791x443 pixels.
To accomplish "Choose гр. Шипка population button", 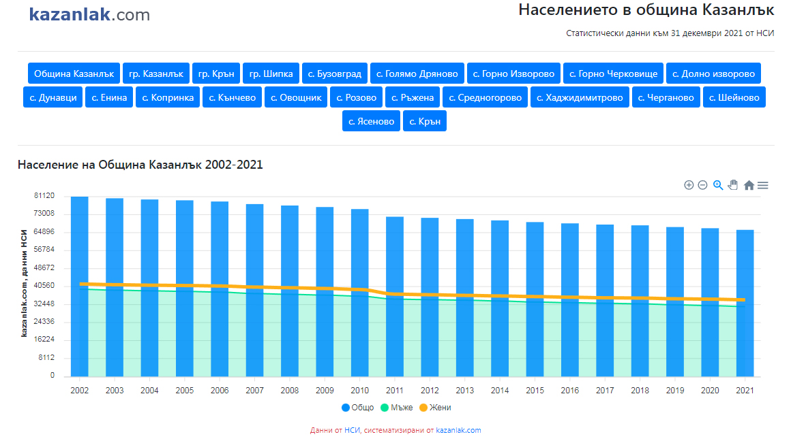I will [271, 73].
